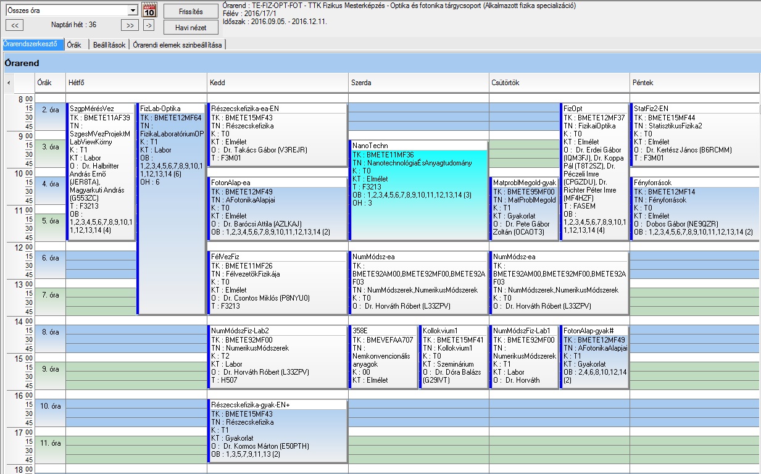Select the NumMódsz-ea entry on Thursday

pyautogui.click(x=559, y=283)
